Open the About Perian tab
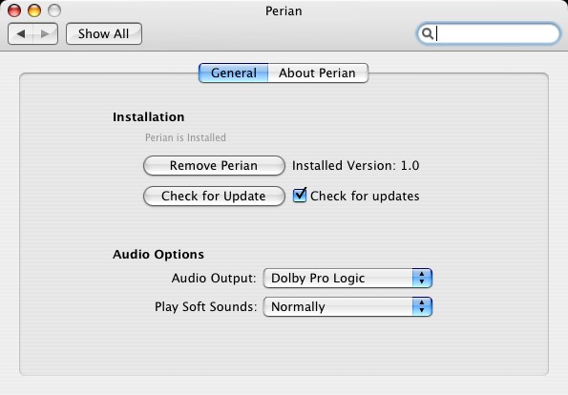The height and width of the screenshot is (395, 568). tap(318, 73)
